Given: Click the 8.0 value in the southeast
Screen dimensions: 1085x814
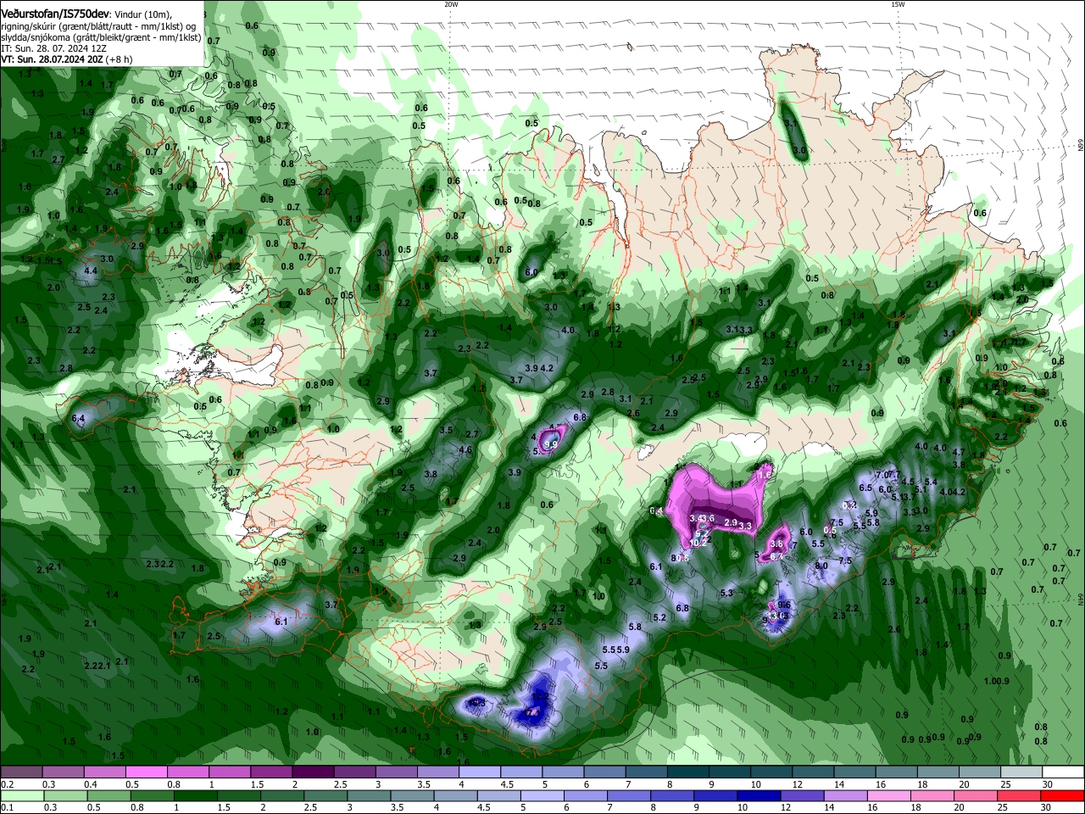Looking at the screenshot, I should pyautogui.click(x=821, y=566).
